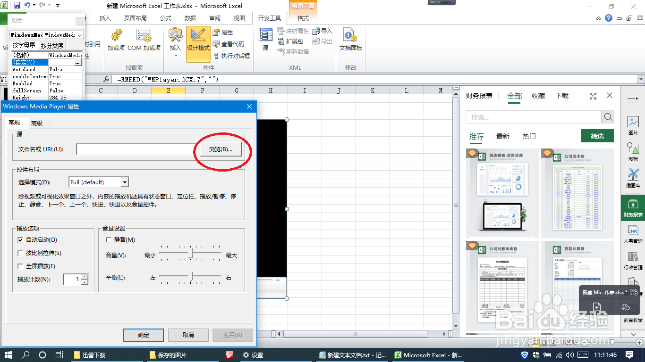Click the Save icon in quick access toolbar
This screenshot has height=362, width=645.
[x=17, y=5]
